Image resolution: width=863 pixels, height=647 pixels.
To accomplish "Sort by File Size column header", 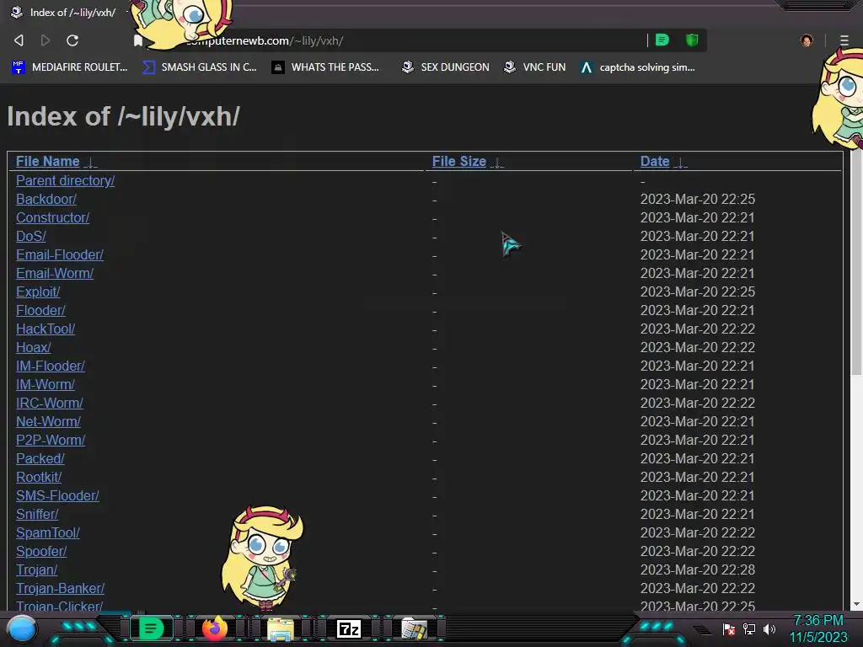I will coord(459,161).
